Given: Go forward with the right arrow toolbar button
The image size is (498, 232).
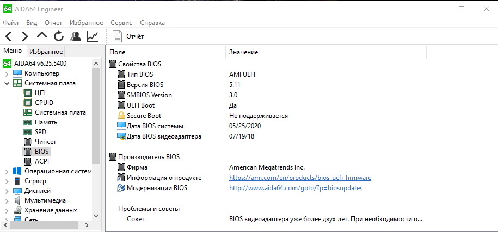Looking at the screenshot, I should tap(25, 36).
